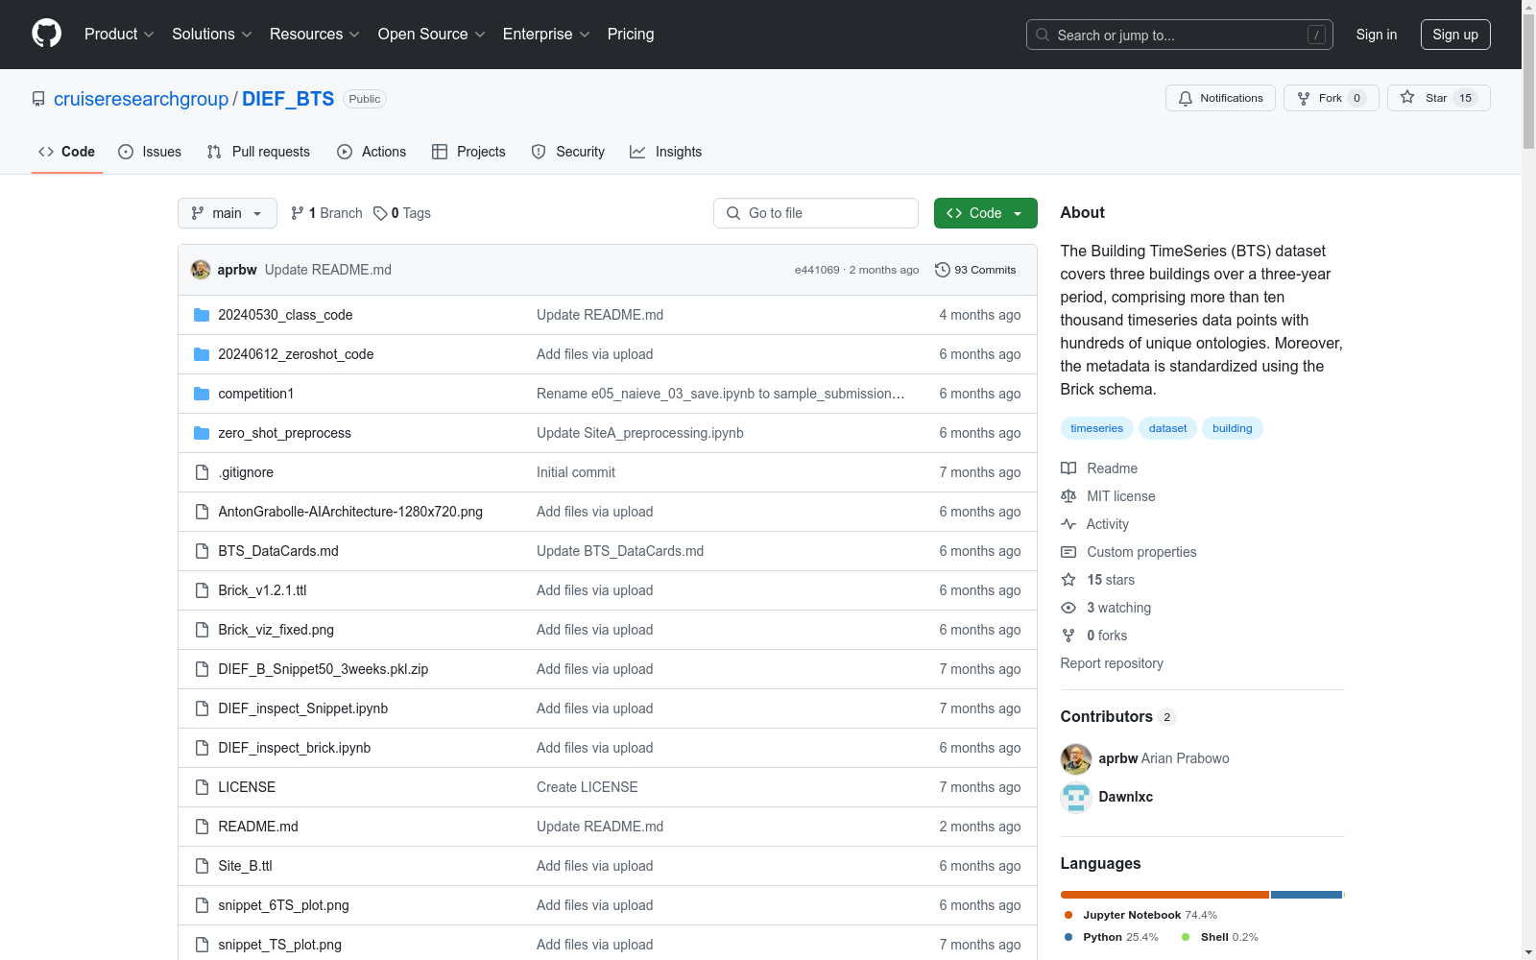Click the Search or jump to field
Viewport: 1536px width, 960px height.
1180,35
